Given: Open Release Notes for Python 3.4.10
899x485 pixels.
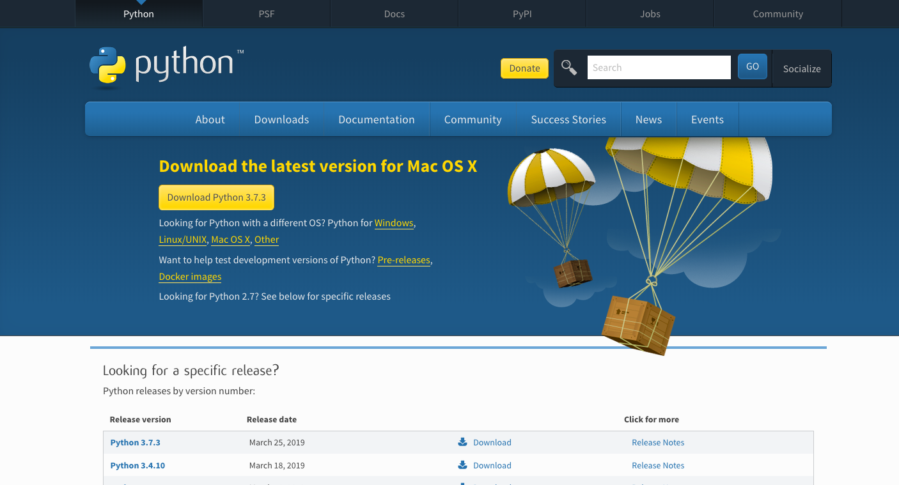Looking at the screenshot, I should 658,465.
